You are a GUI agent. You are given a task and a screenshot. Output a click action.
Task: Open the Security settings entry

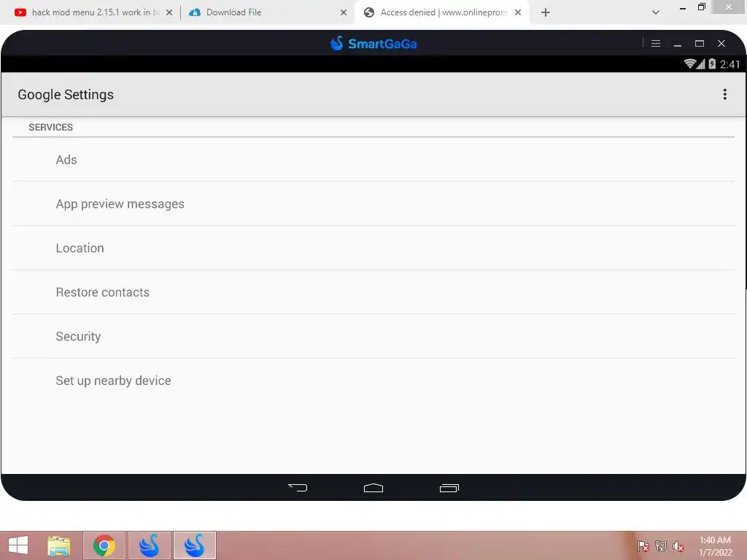[x=373, y=336]
